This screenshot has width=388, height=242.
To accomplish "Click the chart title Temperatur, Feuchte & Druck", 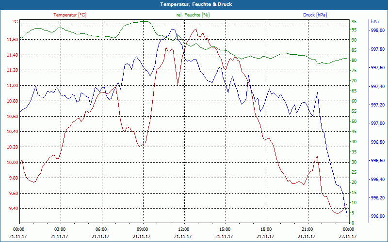I will pyautogui.click(x=196, y=4).
